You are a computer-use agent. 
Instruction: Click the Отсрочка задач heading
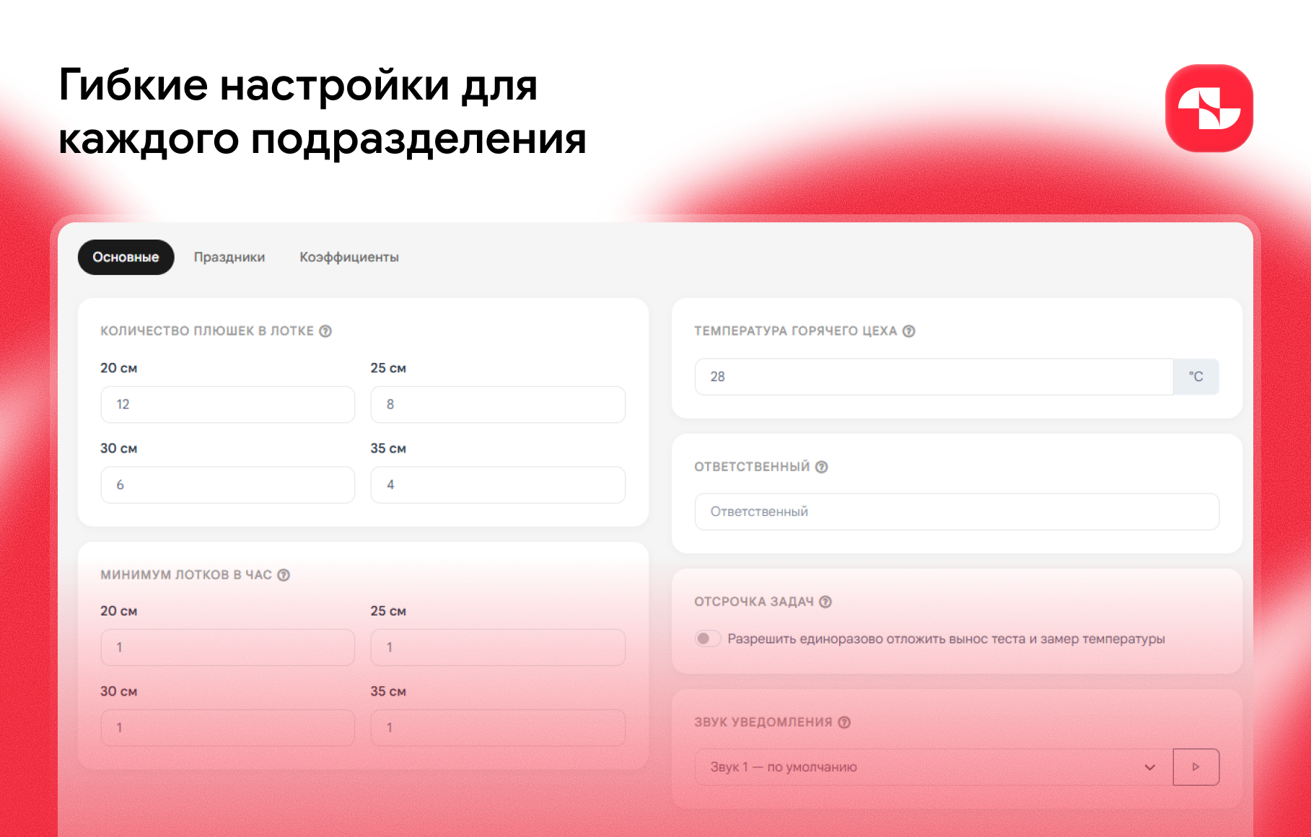[x=754, y=602]
